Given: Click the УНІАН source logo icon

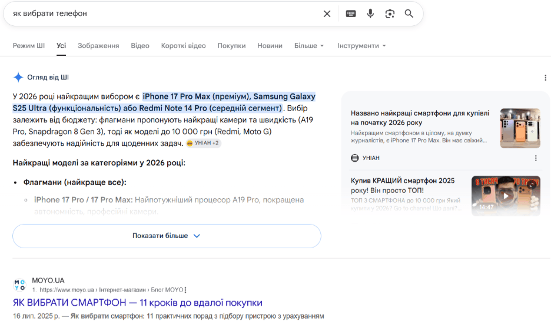Looking at the screenshot, I should (355, 158).
